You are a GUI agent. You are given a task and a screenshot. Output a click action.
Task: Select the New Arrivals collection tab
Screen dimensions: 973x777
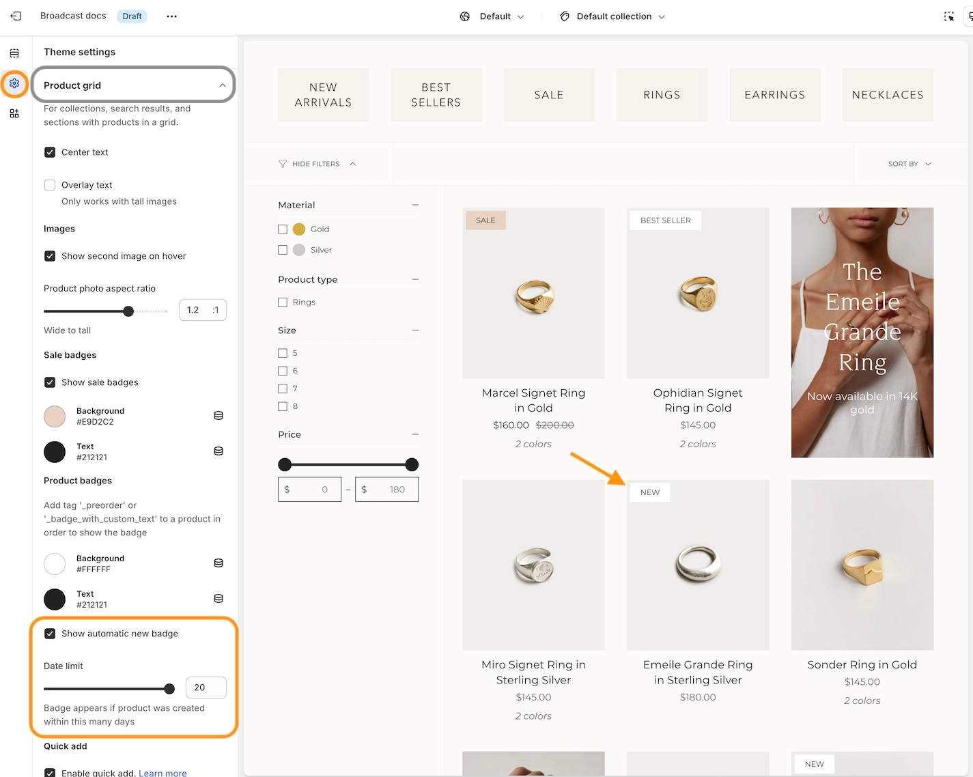click(x=323, y=95)
